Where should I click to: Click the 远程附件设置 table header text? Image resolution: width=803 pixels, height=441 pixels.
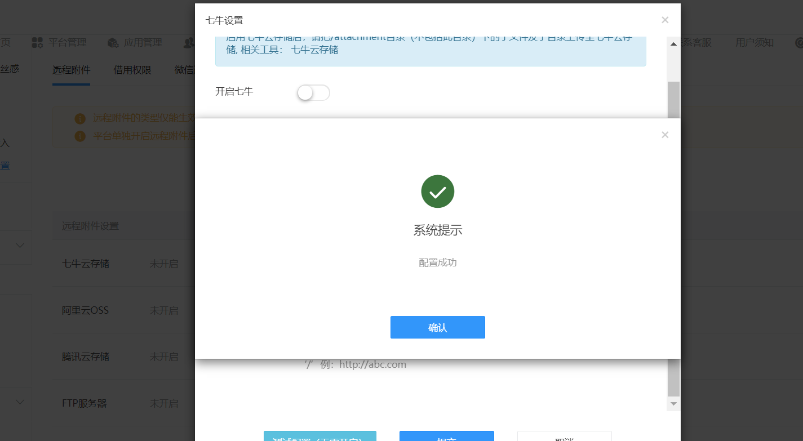tap(90, 226)
